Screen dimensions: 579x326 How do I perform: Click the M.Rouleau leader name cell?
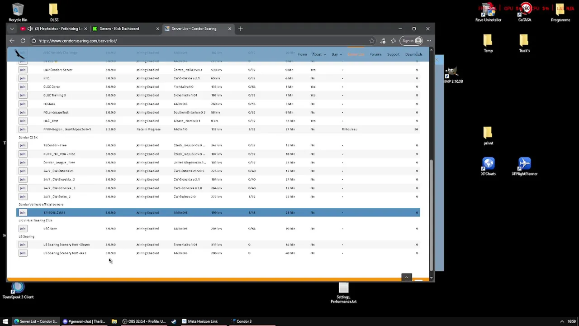tap(349, 129)
